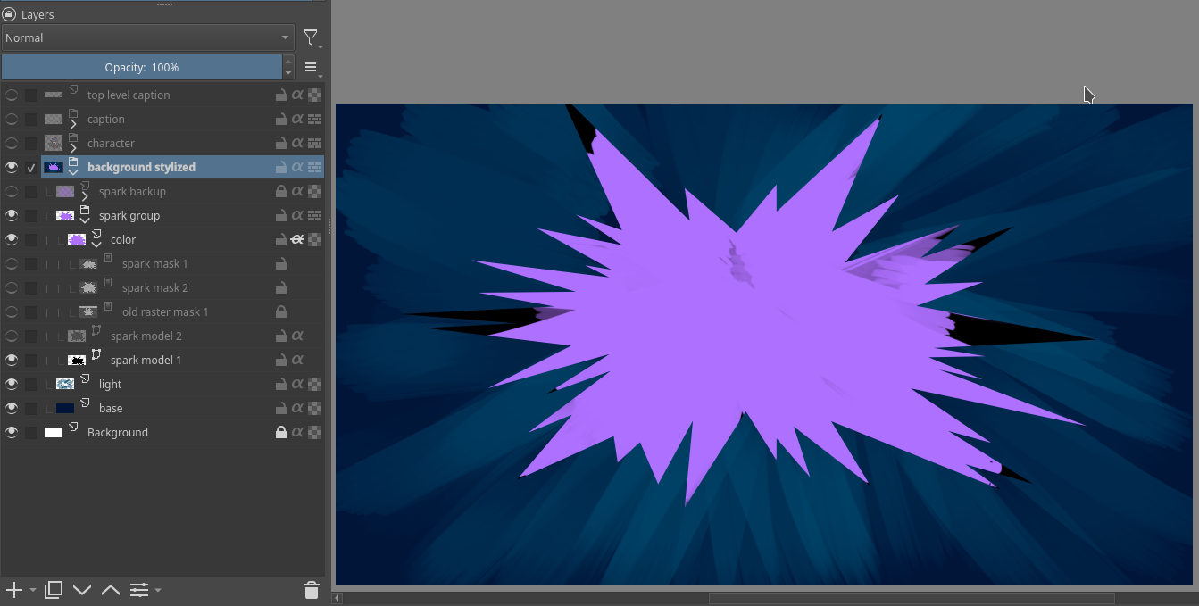Collapse the background stylized group

(73, 172)
